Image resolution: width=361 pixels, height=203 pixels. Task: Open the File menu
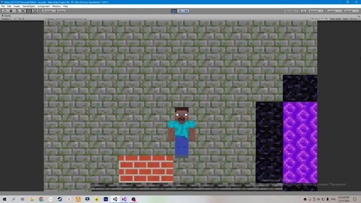pos(3,6)
